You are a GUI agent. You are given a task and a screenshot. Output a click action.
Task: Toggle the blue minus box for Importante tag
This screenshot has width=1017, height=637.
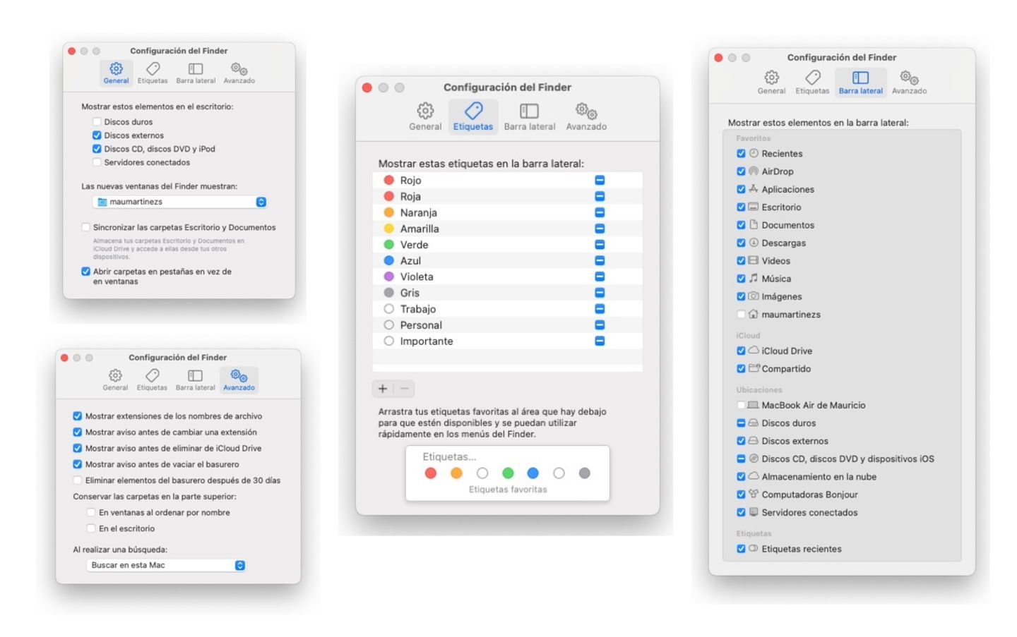coord(600,341)
